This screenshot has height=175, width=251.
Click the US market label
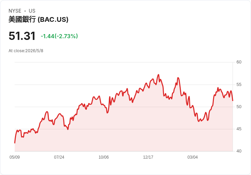click(32, 11)
